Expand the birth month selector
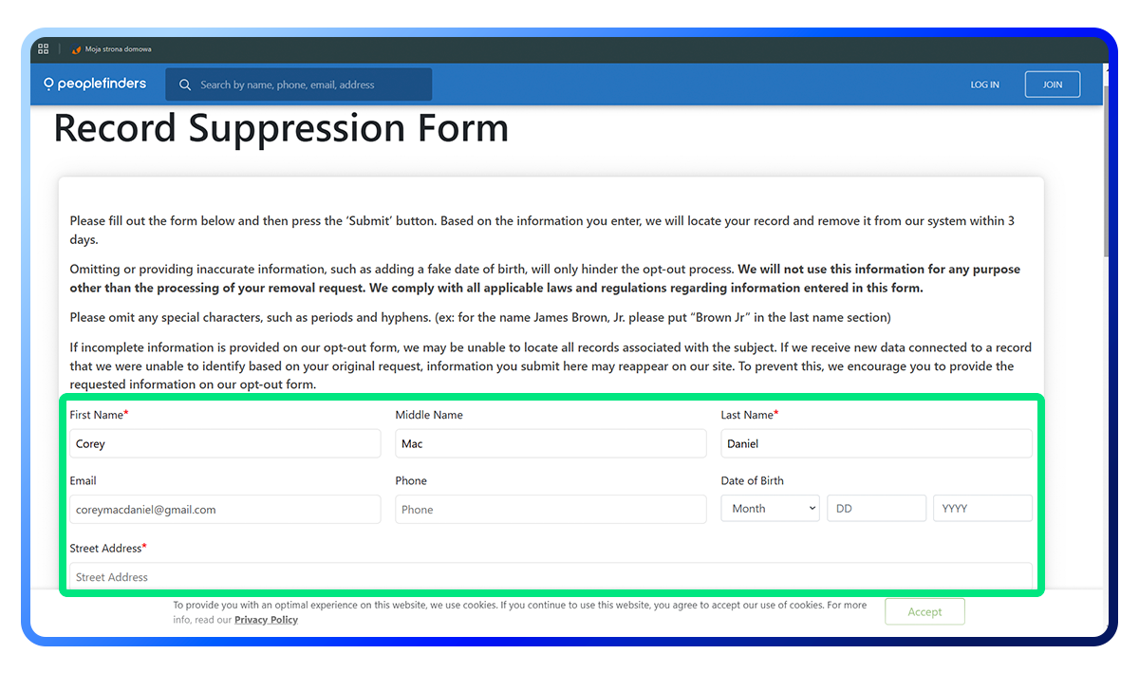The image size is (1139, 673). coord(770,508)
